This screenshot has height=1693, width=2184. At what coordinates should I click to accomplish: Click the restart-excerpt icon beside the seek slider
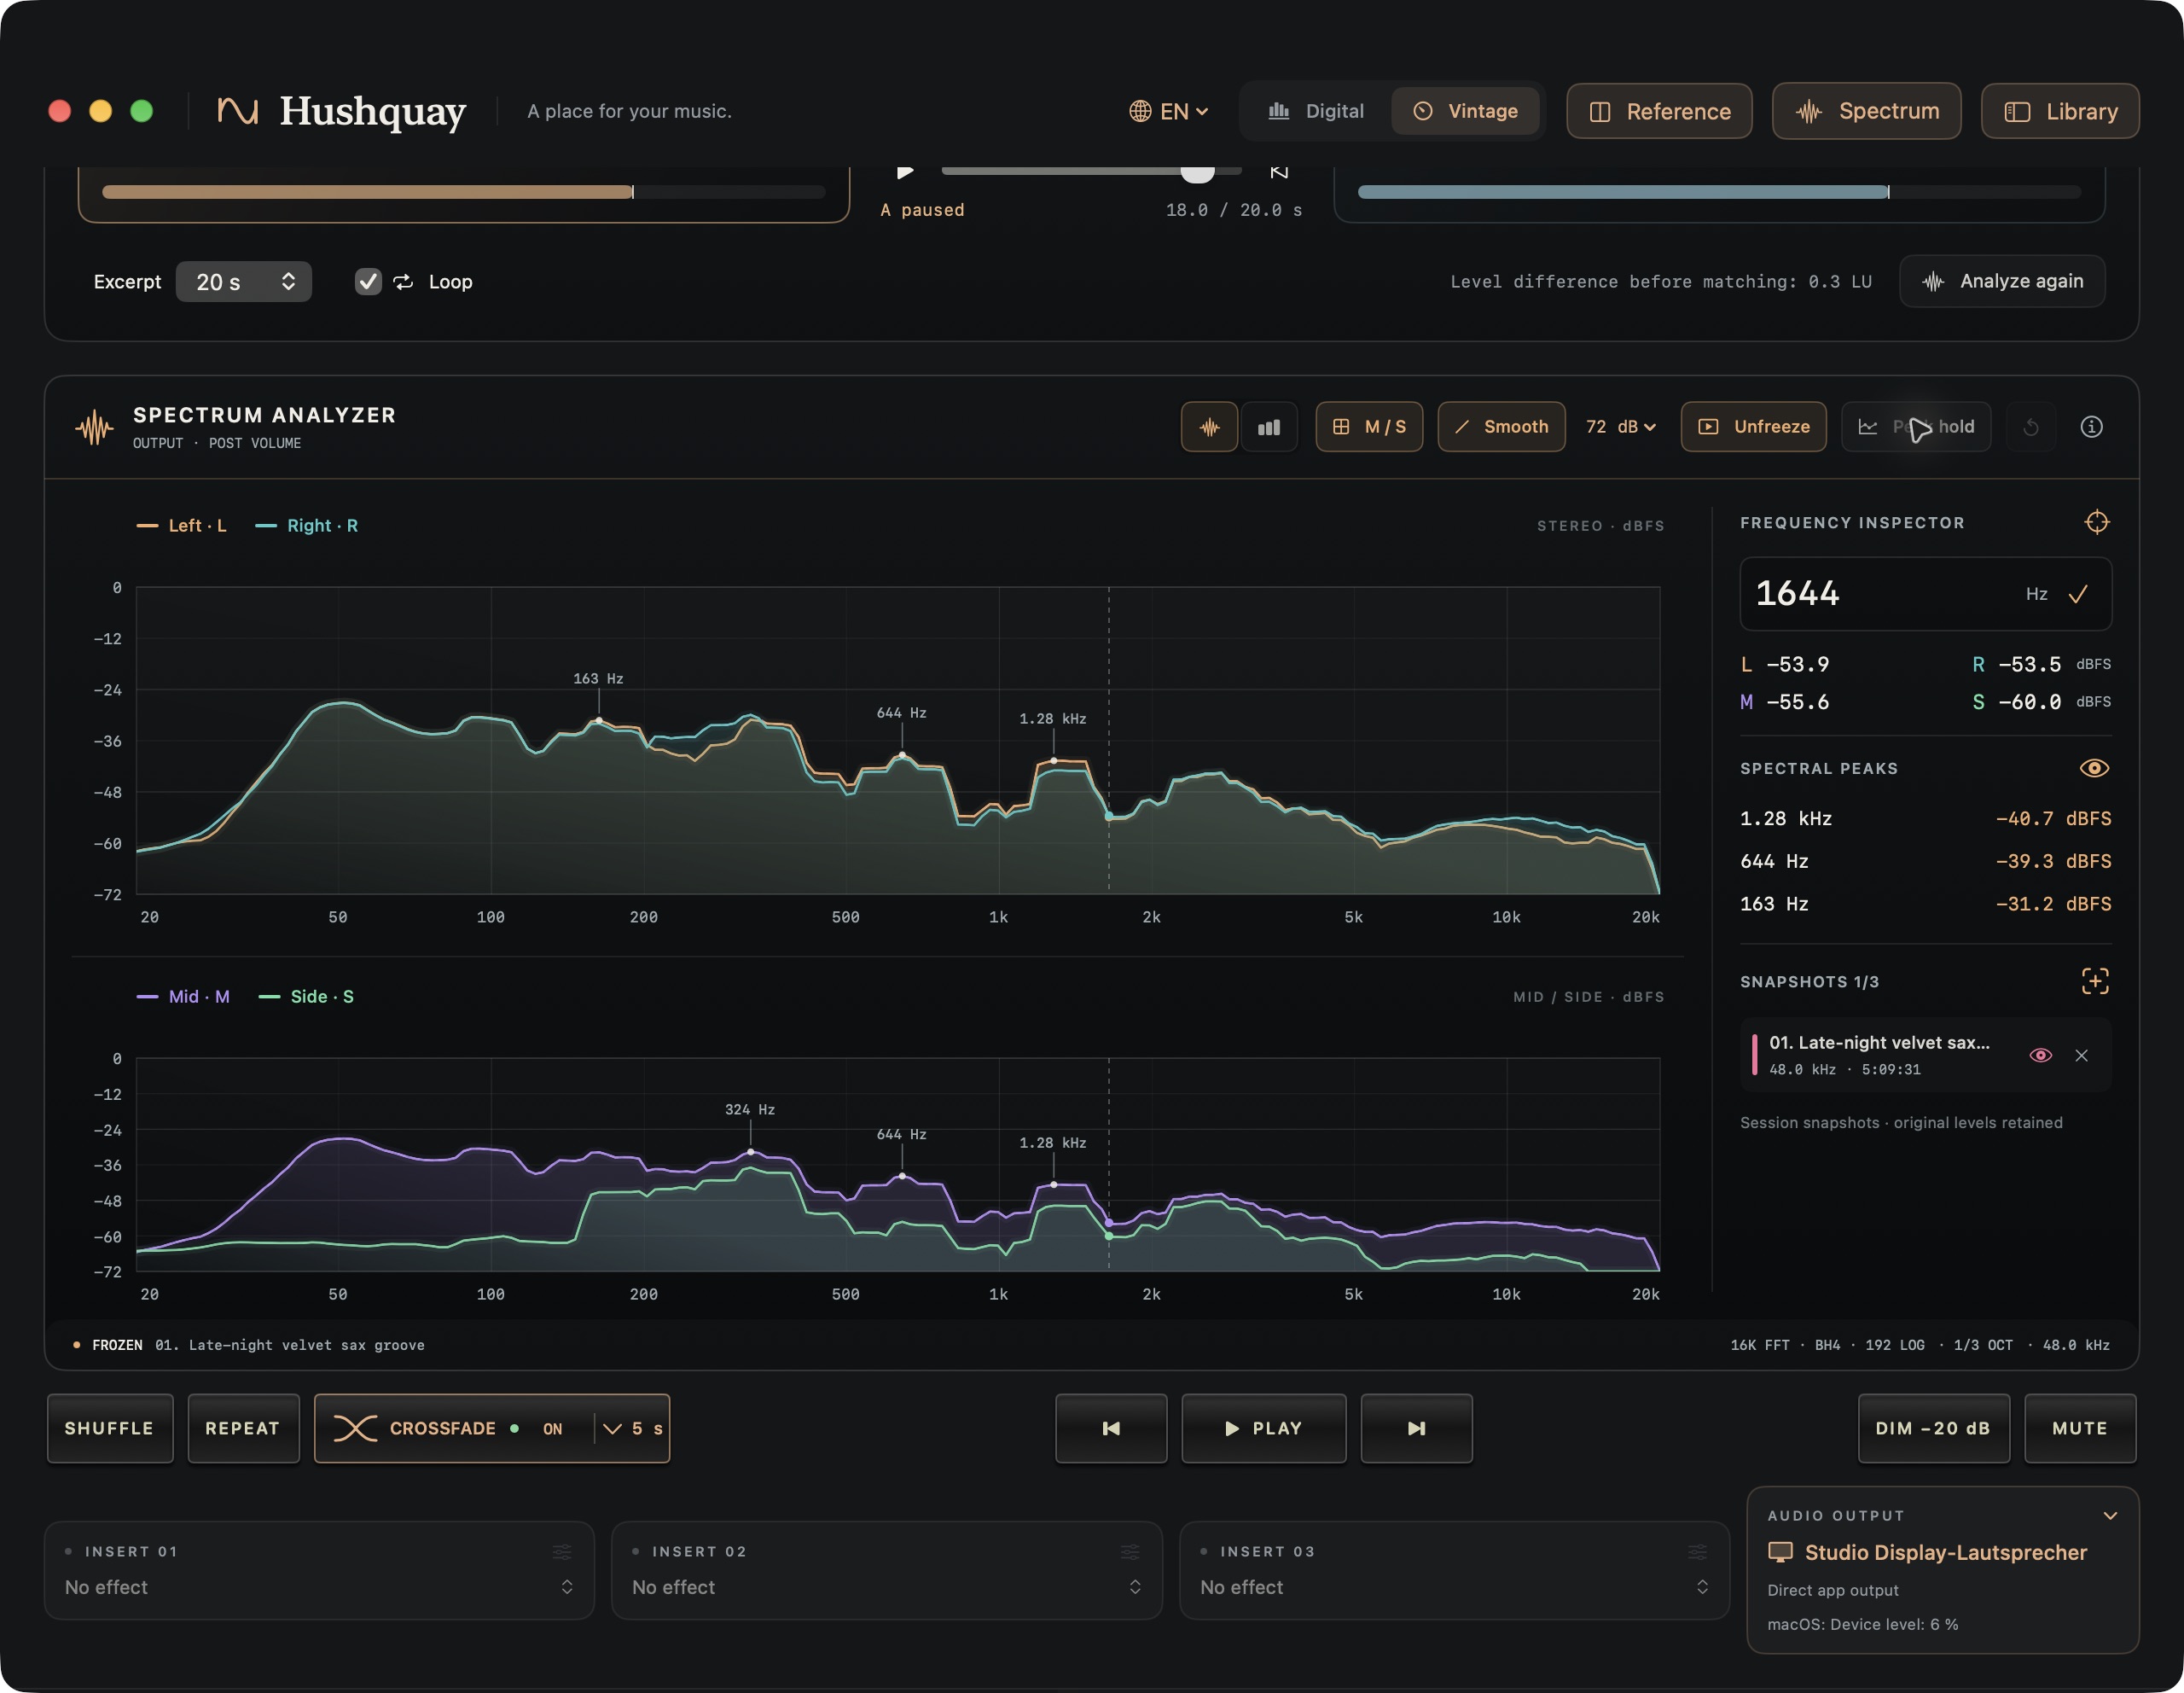[x=1278, y=172]
